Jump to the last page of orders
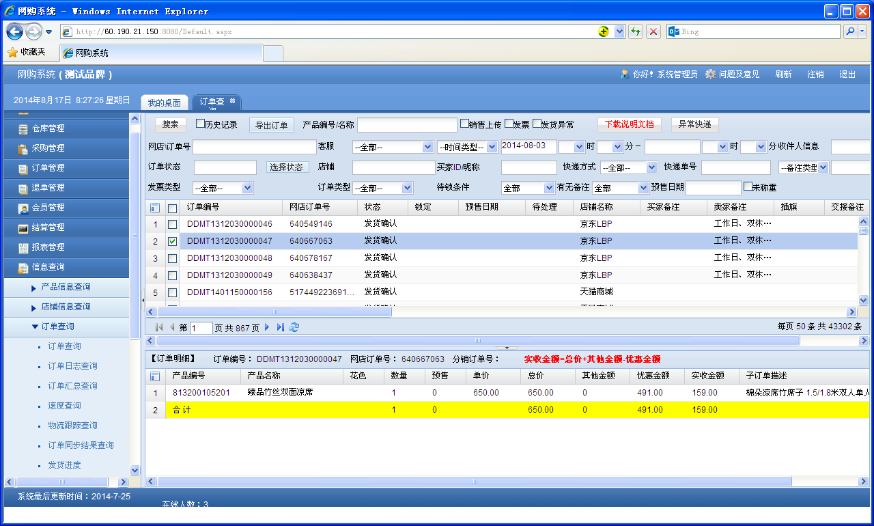 click(x=281, y=327)
